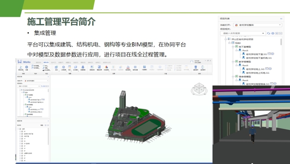The width and height of the screenshot is (290, 164).
Task: Open 当前打开 老坑学校整体 dropdown
Action: [258, 25]
